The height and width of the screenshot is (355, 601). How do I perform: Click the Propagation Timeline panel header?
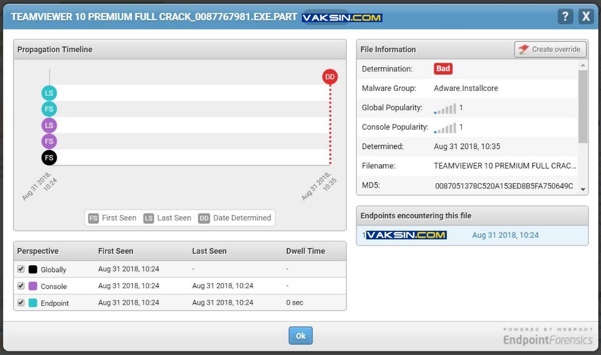click(x=180, y=49)
